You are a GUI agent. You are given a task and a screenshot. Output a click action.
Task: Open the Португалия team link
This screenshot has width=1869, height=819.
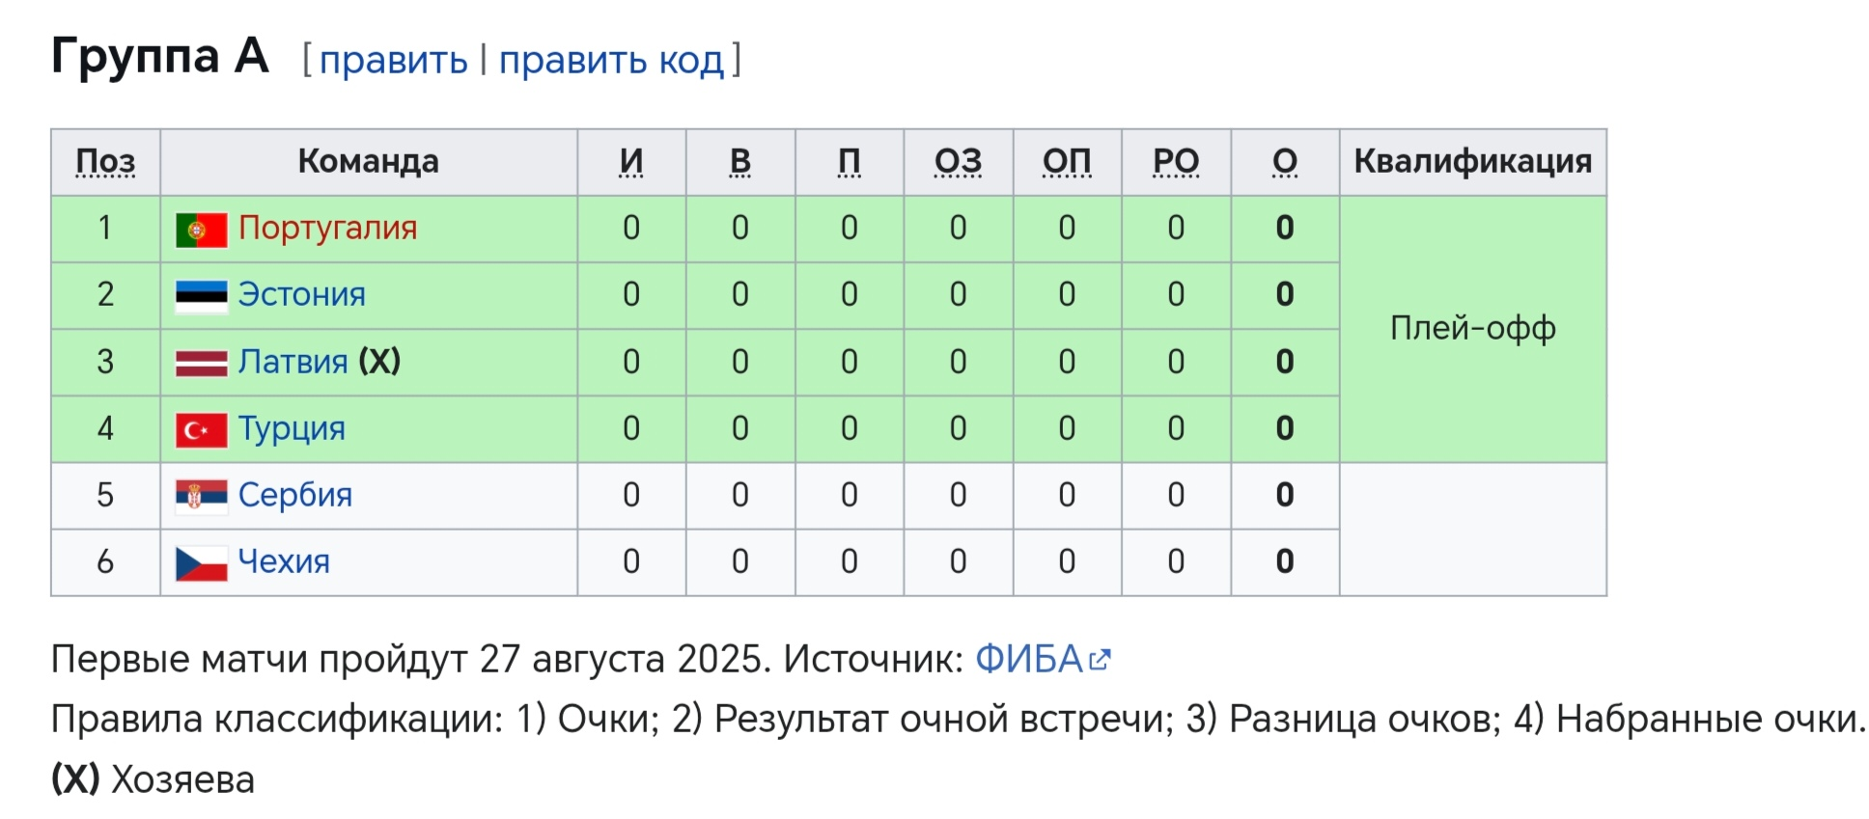327,228
